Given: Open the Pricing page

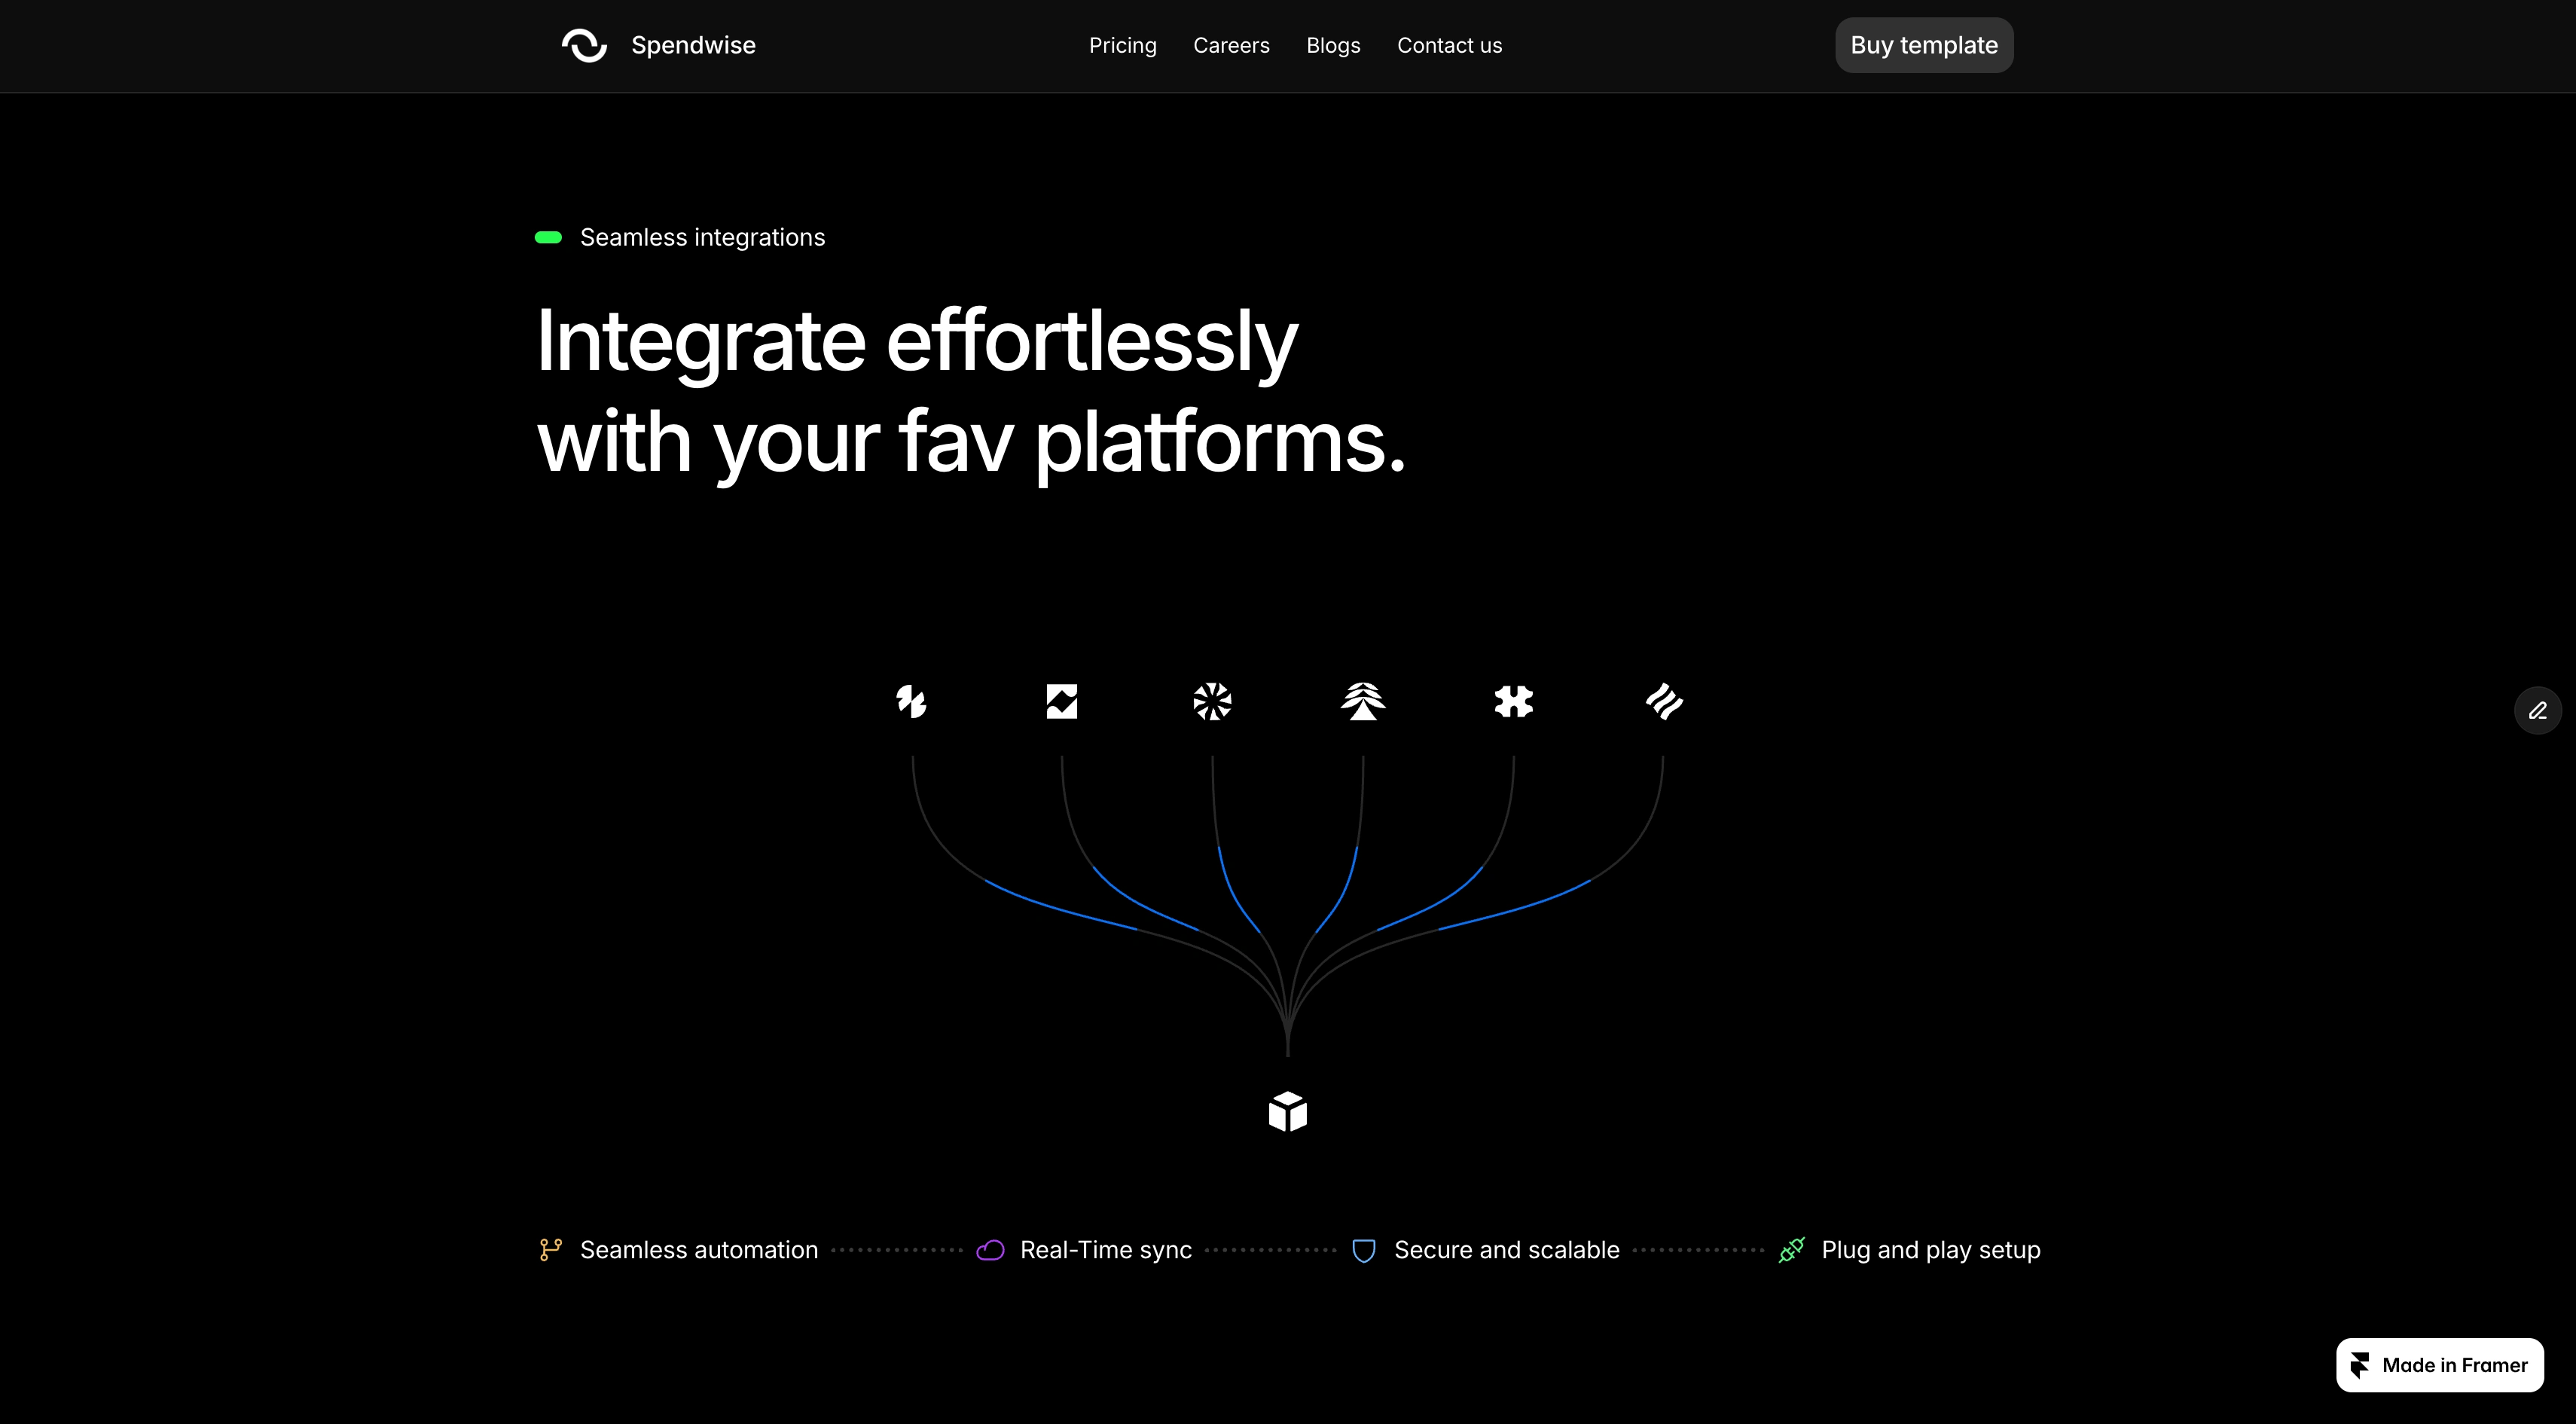Looking at the screenshot, I should pyautogui.click(x=1122, y=45).
